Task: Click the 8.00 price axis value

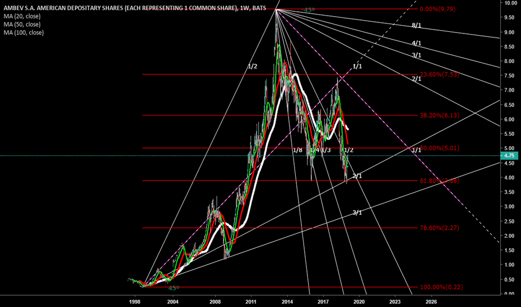Action: click(x=510, y=61)
